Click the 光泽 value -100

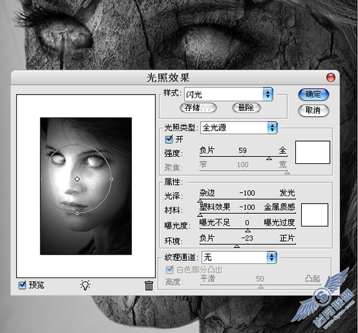coord(247,193)
